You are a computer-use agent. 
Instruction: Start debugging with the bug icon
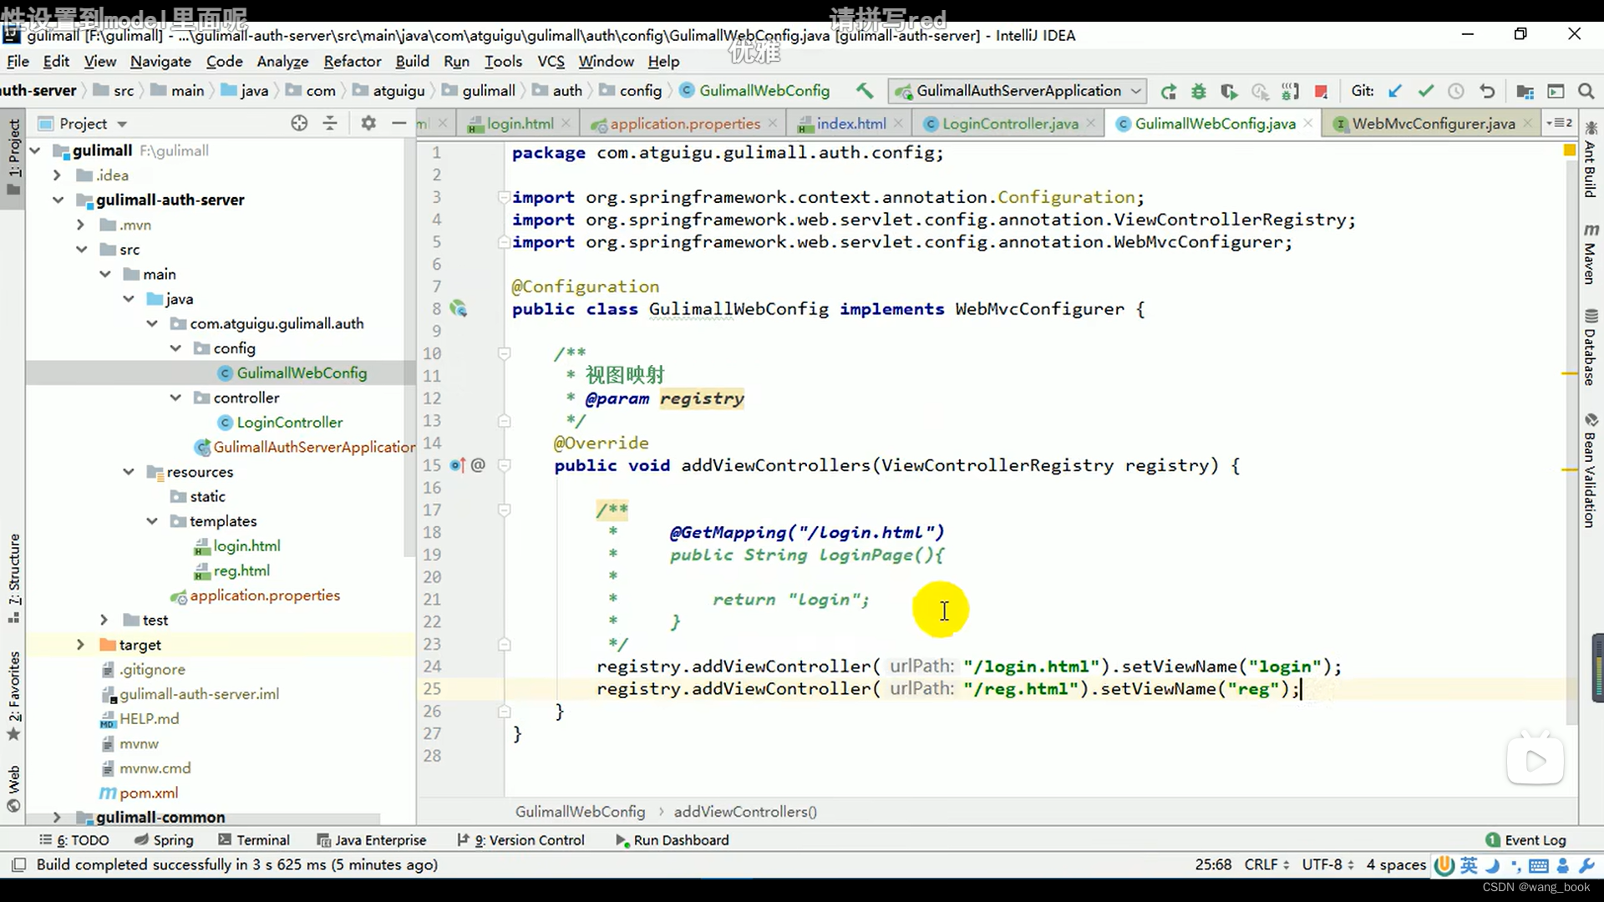click(1199, 91)
